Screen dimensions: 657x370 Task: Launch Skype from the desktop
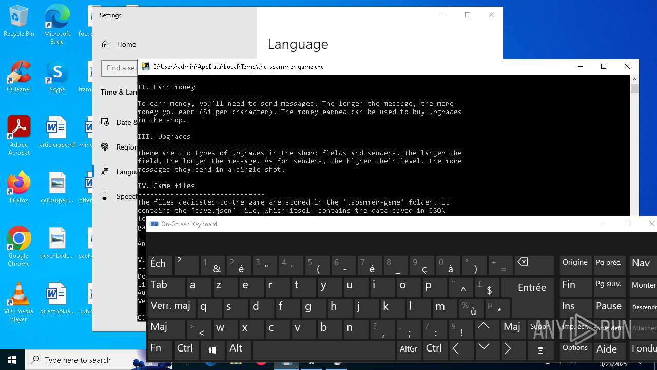coord(57,77)
